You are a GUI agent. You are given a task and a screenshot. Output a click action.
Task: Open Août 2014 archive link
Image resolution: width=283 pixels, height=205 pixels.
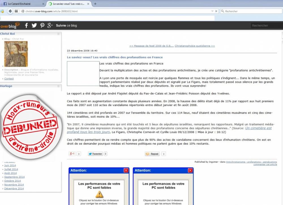(x=10, y=173)
